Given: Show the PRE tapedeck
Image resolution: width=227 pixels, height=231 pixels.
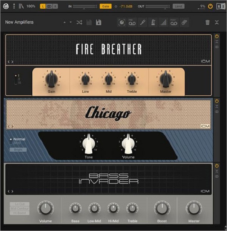Looking at the screenshot, I should click(132, 23).
